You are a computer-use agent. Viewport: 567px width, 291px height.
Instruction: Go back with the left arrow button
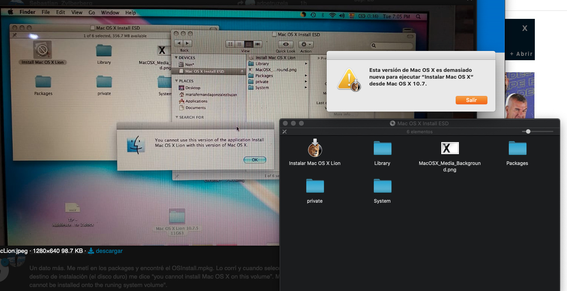tap(180, 43)
